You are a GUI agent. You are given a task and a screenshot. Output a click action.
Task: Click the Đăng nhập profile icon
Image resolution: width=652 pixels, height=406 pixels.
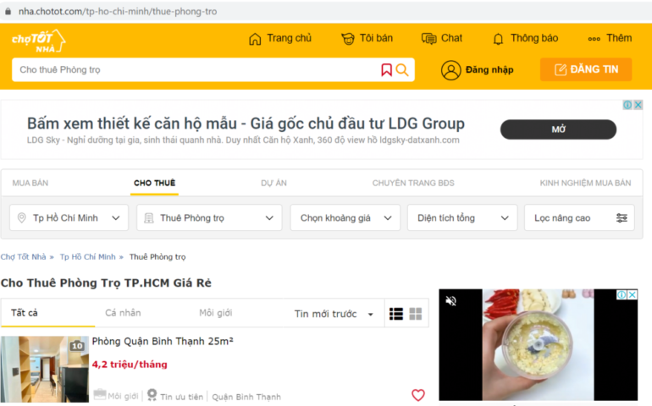450,70
